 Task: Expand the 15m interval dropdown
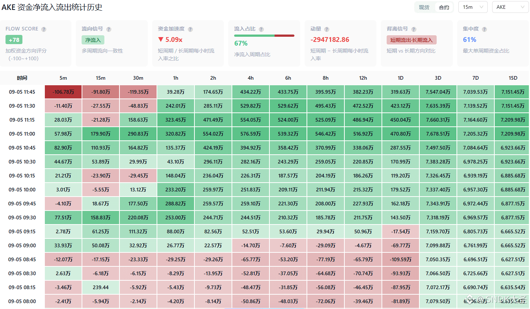click(473, 7)
